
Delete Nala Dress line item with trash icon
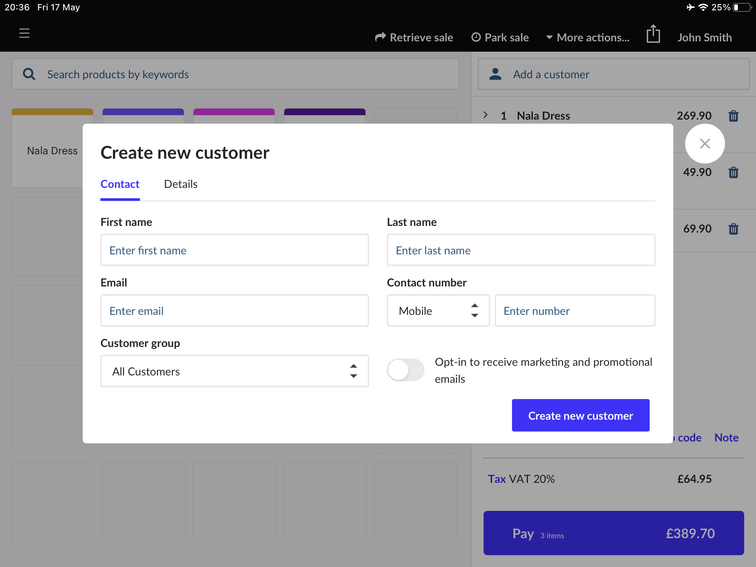click(x=733, y=116)
